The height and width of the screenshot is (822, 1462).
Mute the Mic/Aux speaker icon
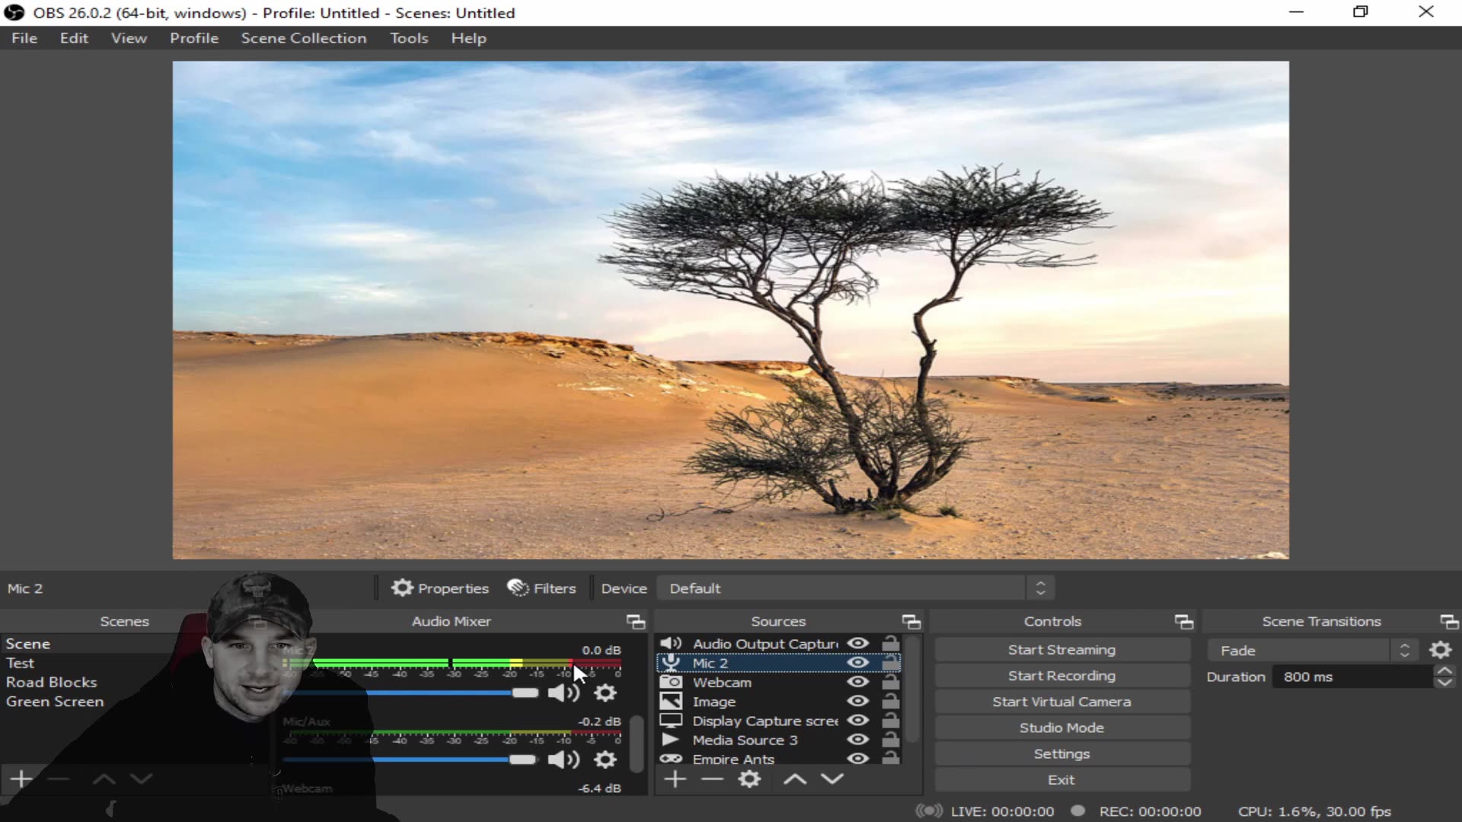click(x=563, y=759)
